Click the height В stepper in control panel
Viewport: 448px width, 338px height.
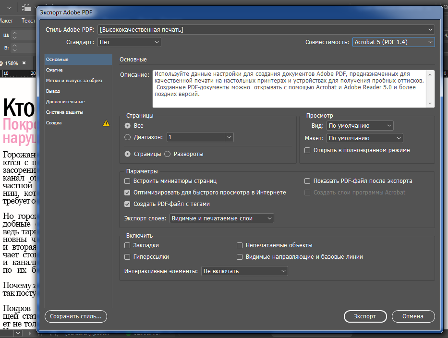point(14,48)
